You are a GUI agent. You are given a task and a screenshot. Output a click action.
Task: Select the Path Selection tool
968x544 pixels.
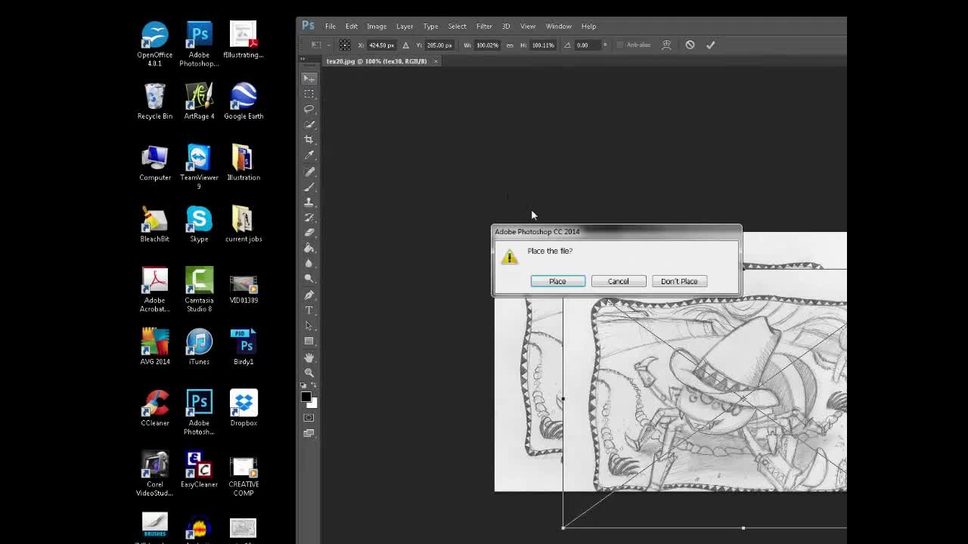coord(309,326)
